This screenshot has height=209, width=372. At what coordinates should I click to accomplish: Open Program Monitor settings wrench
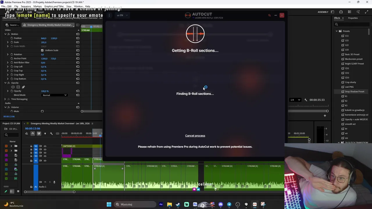coord(305,100)
